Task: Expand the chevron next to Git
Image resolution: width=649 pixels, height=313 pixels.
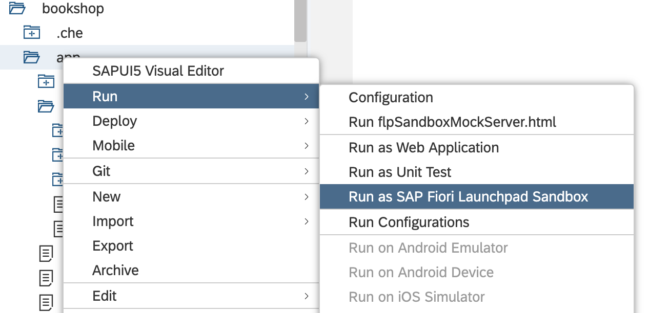Action: click(306, 171)
